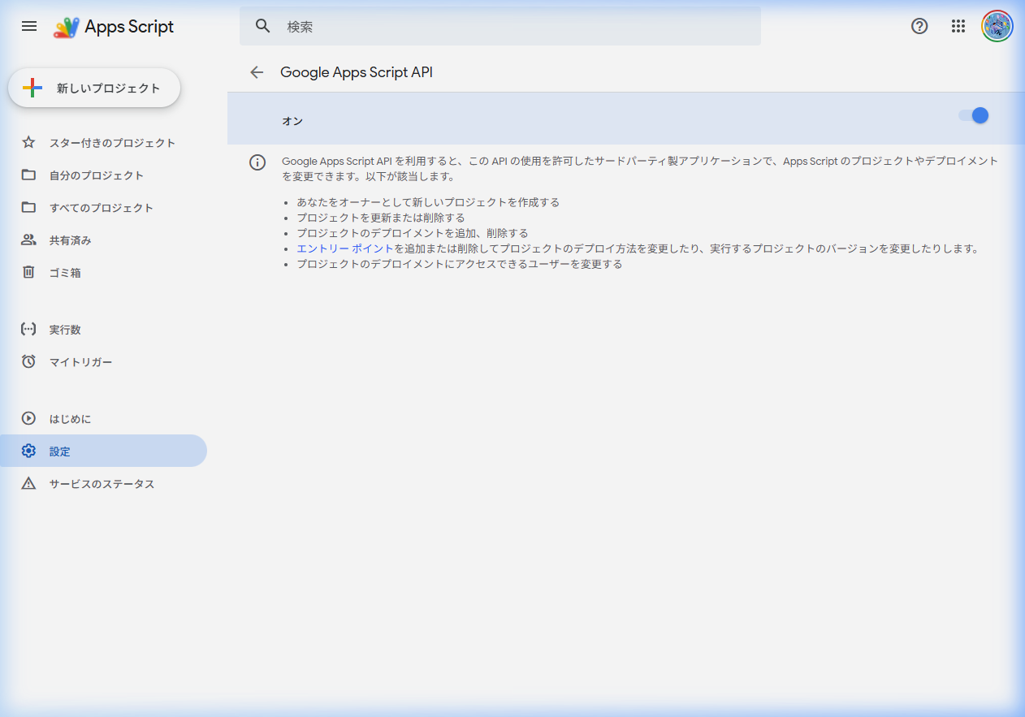Click the star icon for スター付きのプロジェクト
Screen dimensions: 1025x717
[28, 143]
